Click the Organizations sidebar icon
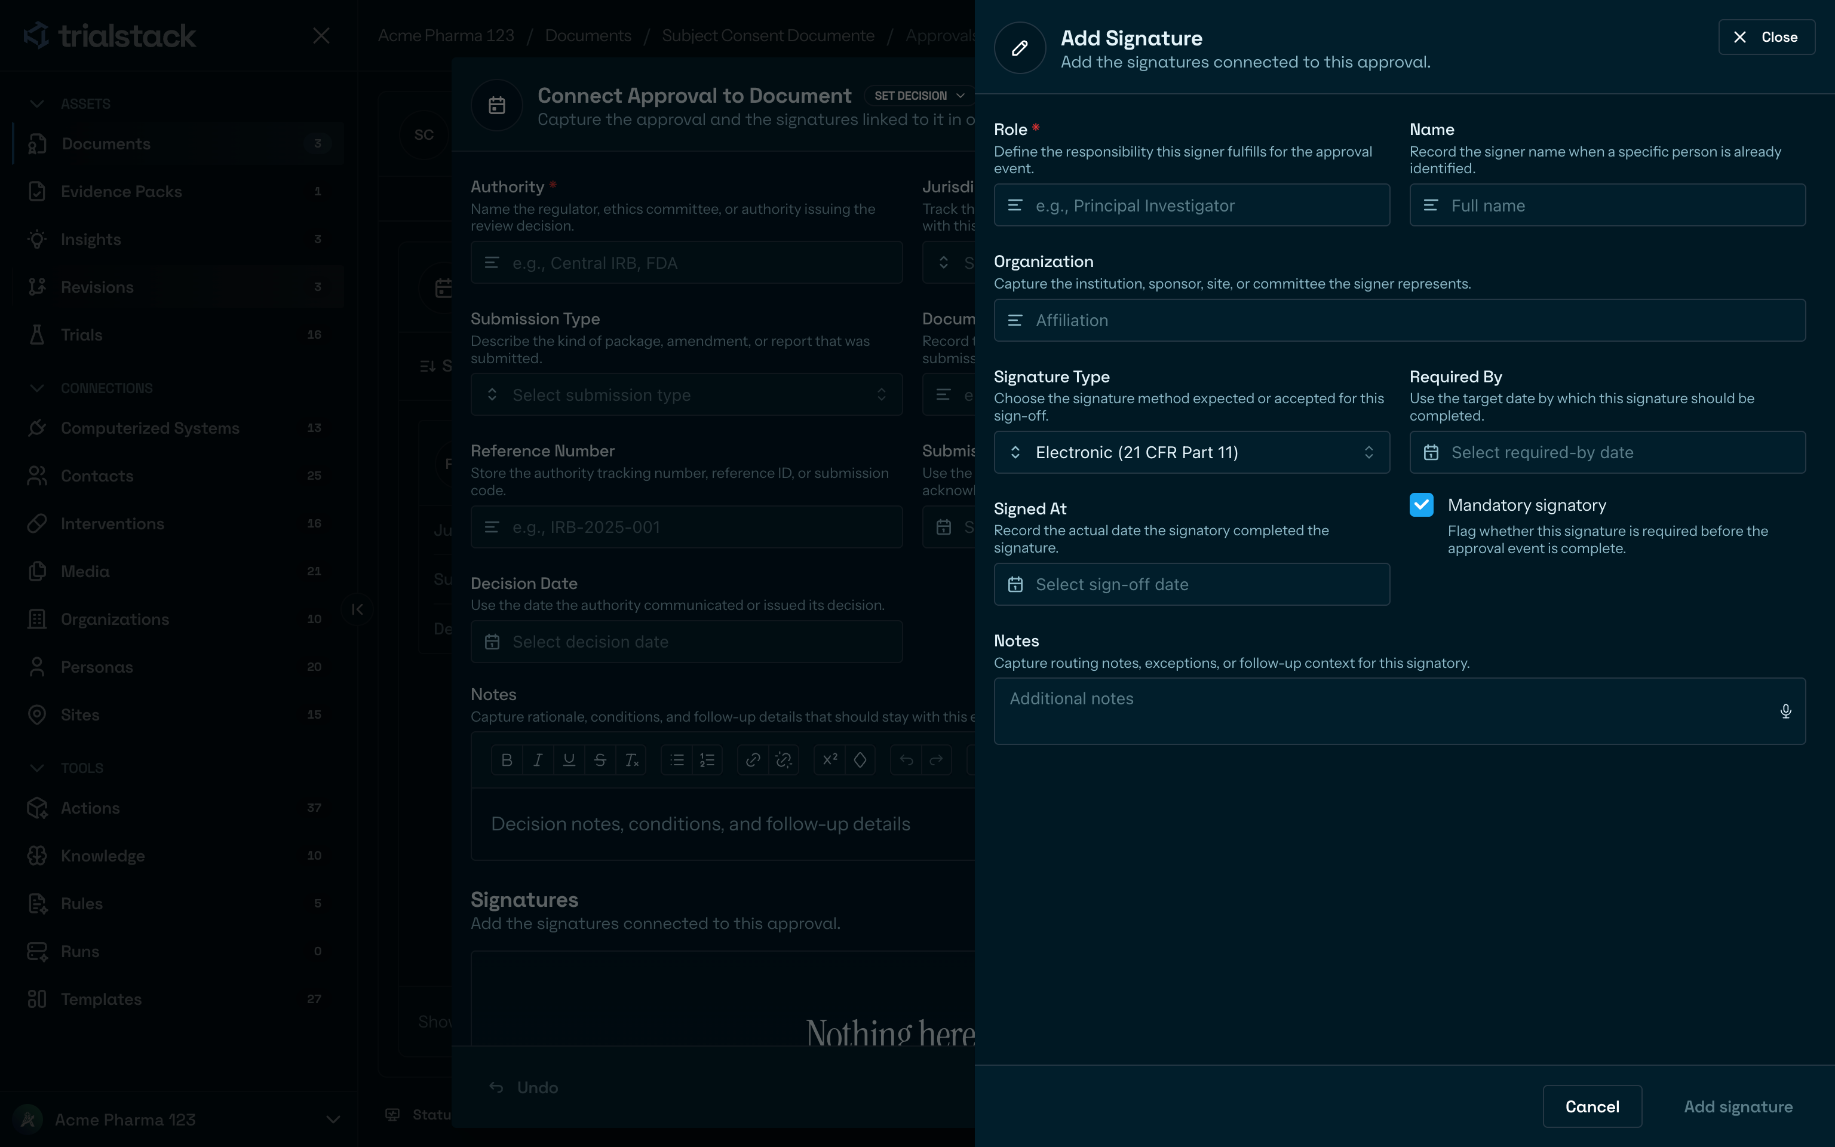The image size is (1835, 1147). tap(36, 619)
